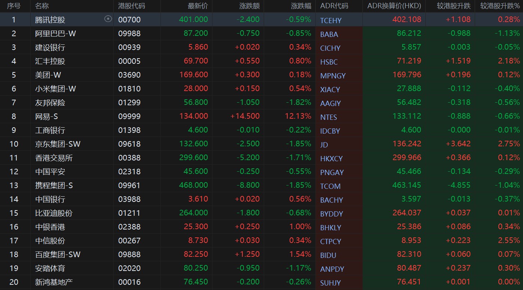Click the CTPCY ADR code
This screenshot has width=523, height=290.
331,241
